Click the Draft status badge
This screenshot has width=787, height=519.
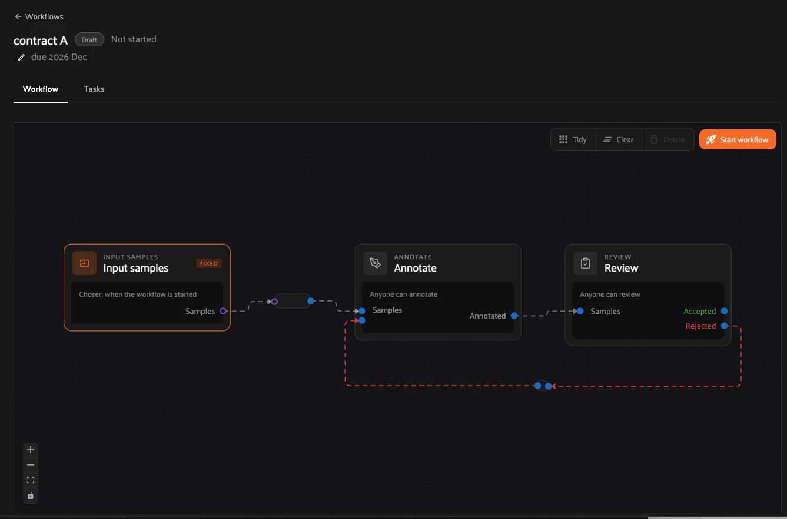point(89,39)
